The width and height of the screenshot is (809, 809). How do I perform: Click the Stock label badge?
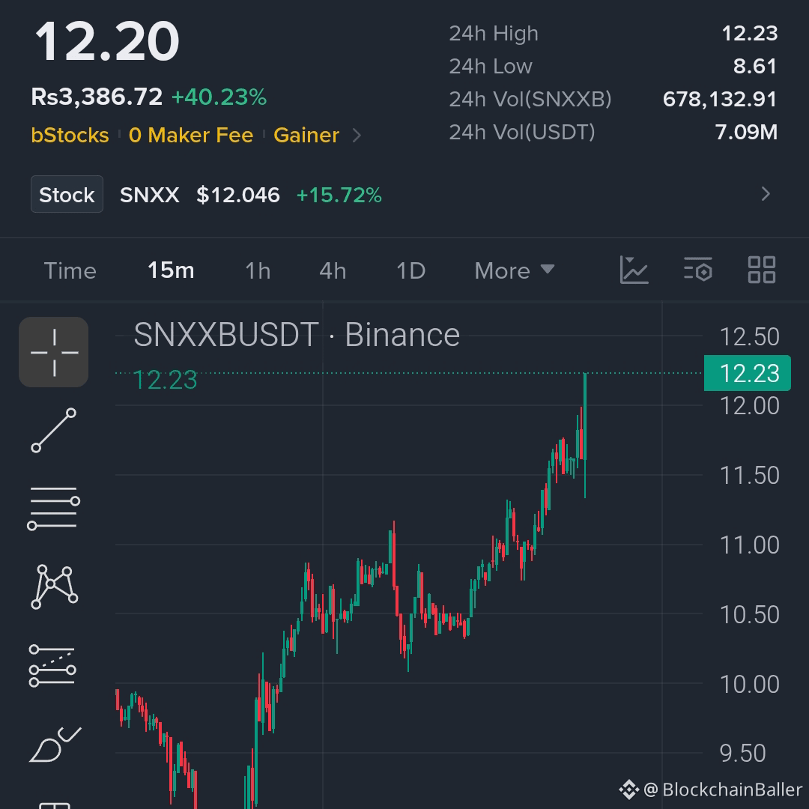coord(67,195)
